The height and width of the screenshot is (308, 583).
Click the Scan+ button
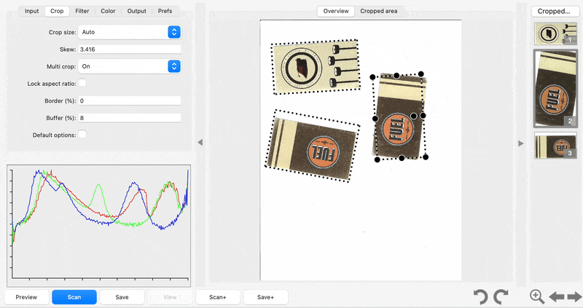217,297
